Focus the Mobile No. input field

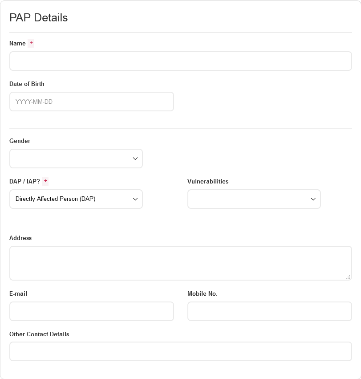tap(269, 311)
